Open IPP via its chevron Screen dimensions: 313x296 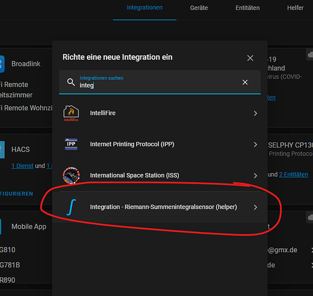click(256, 144)
